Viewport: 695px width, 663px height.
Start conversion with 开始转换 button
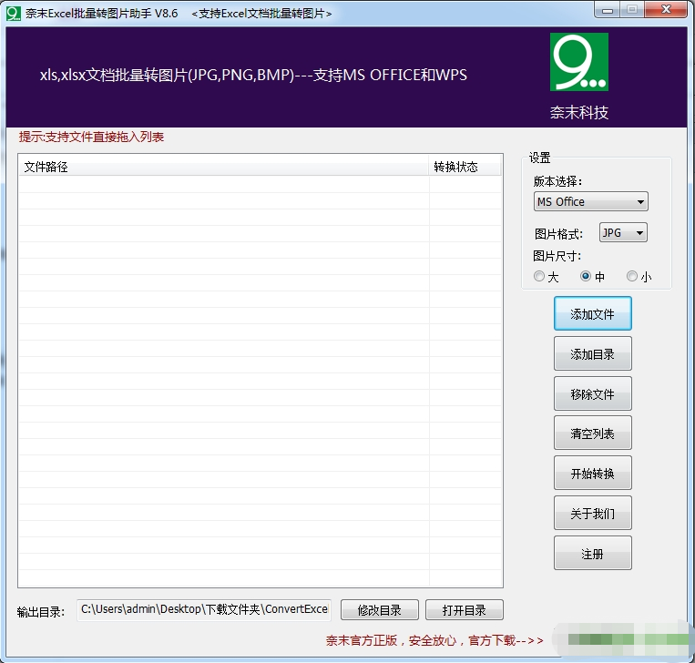tap(592, 474)
